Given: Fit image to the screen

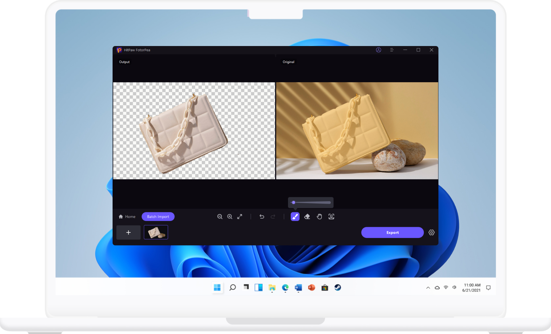Looking at the screenshot, I should 240,217.
